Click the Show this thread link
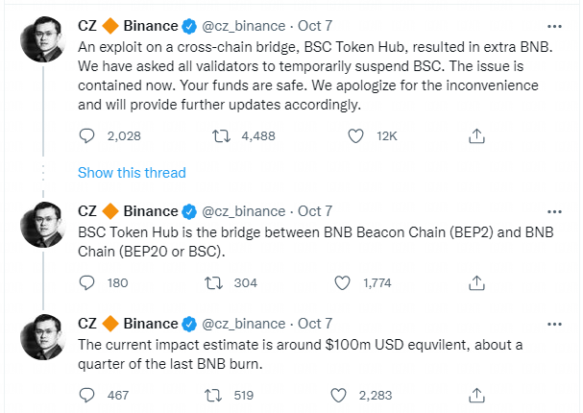Screen dimensions: 583x413 [132, 173]
